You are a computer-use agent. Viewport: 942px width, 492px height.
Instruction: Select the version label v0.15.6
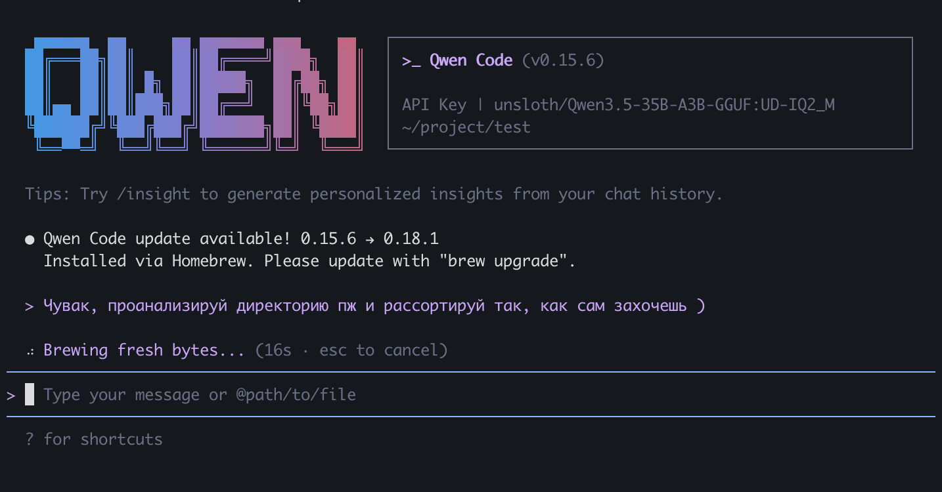(563, 60)
